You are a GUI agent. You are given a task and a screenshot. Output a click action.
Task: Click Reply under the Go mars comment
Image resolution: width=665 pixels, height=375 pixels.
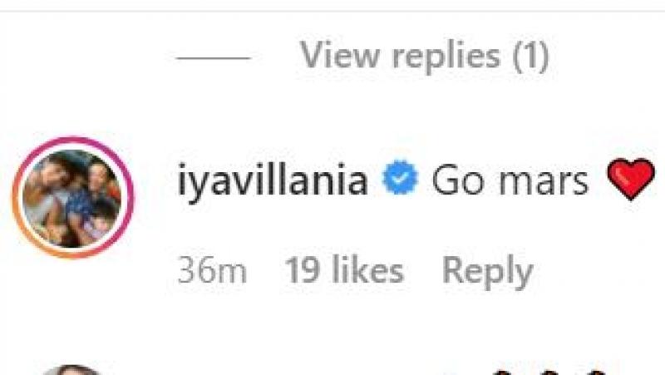click(487, 272)
